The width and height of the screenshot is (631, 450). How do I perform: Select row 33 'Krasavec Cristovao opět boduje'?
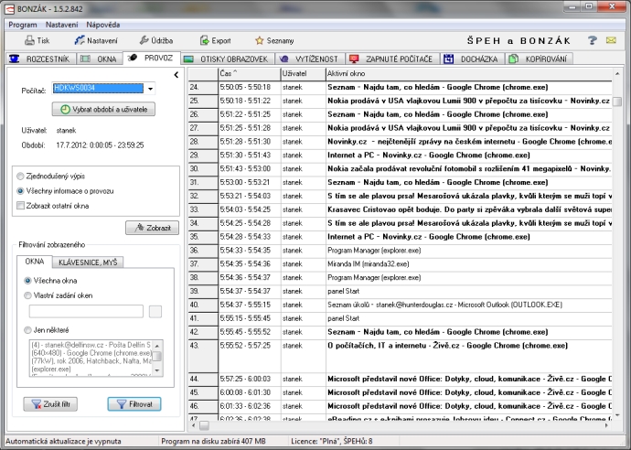click(x=400, y=209)
